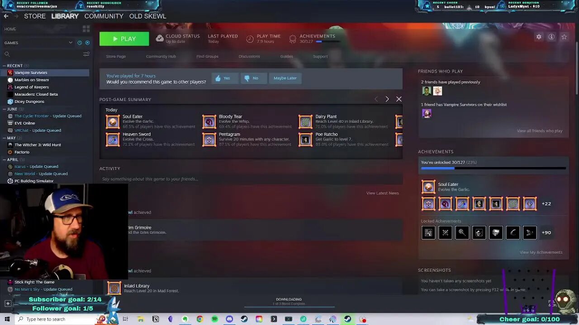Click the first locked achievement icon
The width and height of the screenshot is (579, 325).
click(428, 232)
